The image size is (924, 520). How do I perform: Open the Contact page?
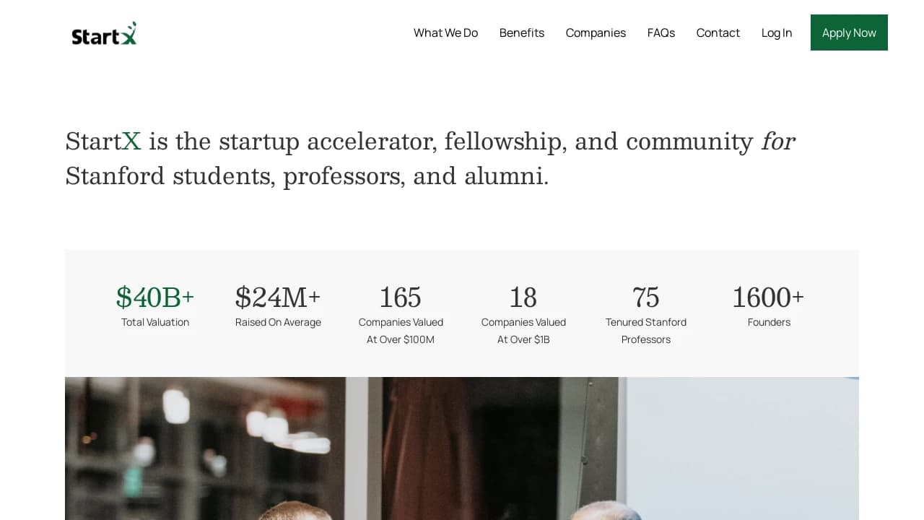tap(718, 32)
